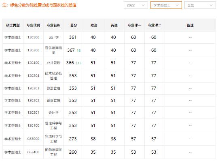This screenshot has height=161, width=218.
Task: Click the green difference value 16
Action: click(x=79, y=51)
